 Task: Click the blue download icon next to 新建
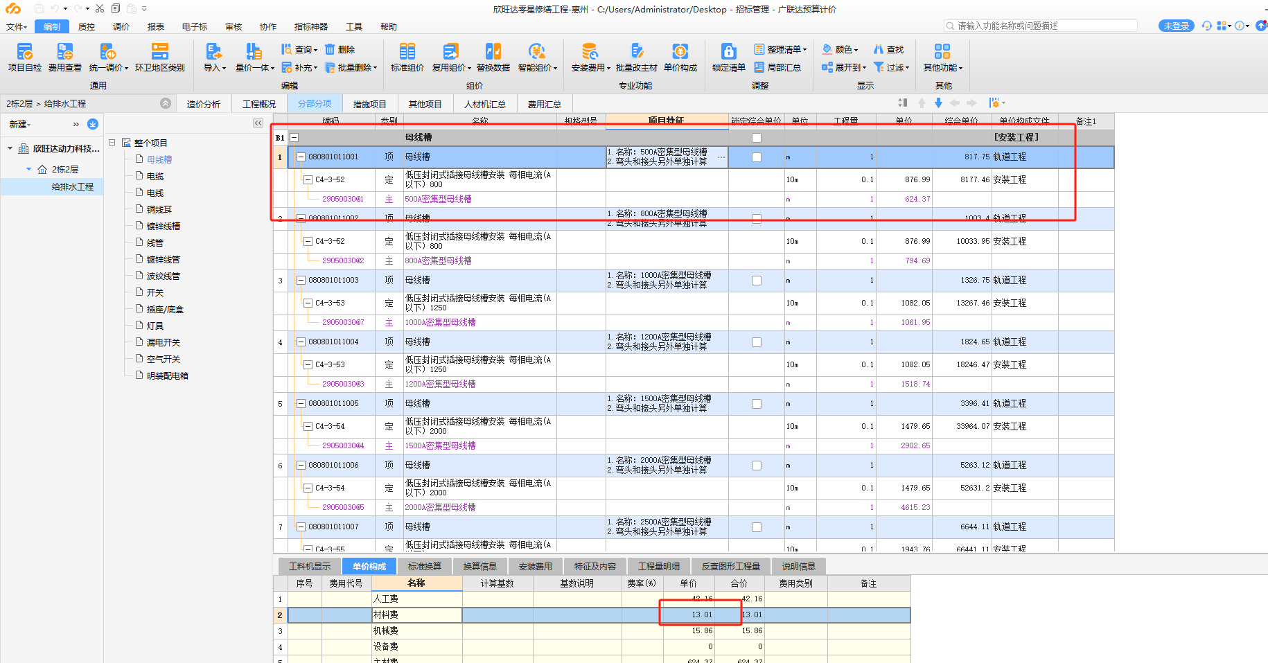pos(93,124)
